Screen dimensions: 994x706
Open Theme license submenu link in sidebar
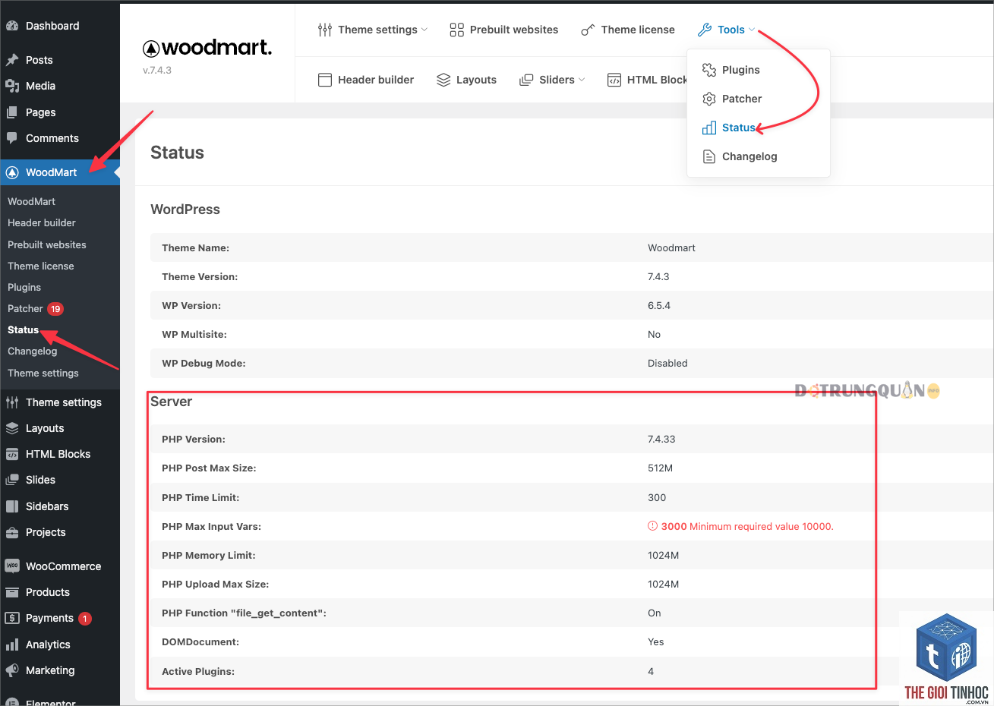(41, 266)
